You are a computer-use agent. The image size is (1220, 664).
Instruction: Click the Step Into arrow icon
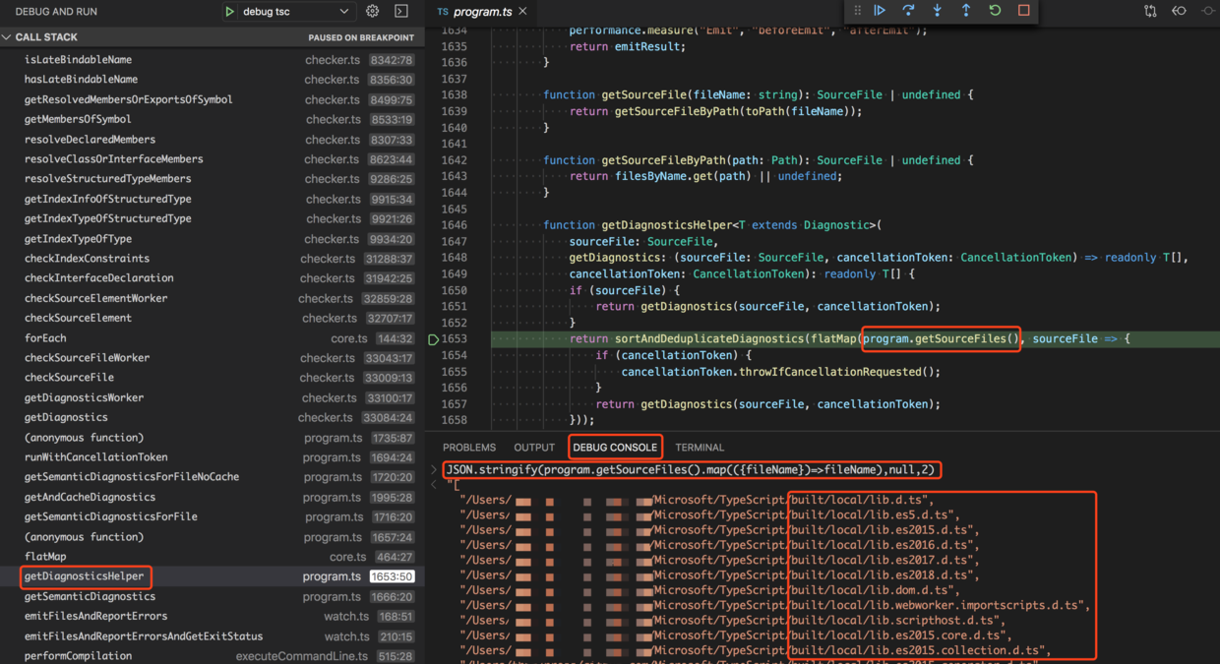937,11
